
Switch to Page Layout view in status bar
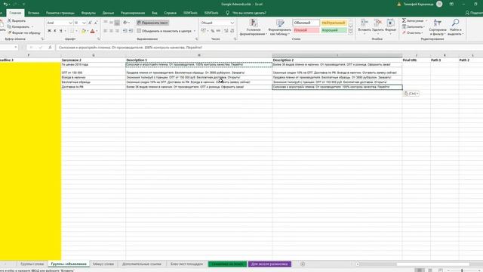tap(430, 270)
